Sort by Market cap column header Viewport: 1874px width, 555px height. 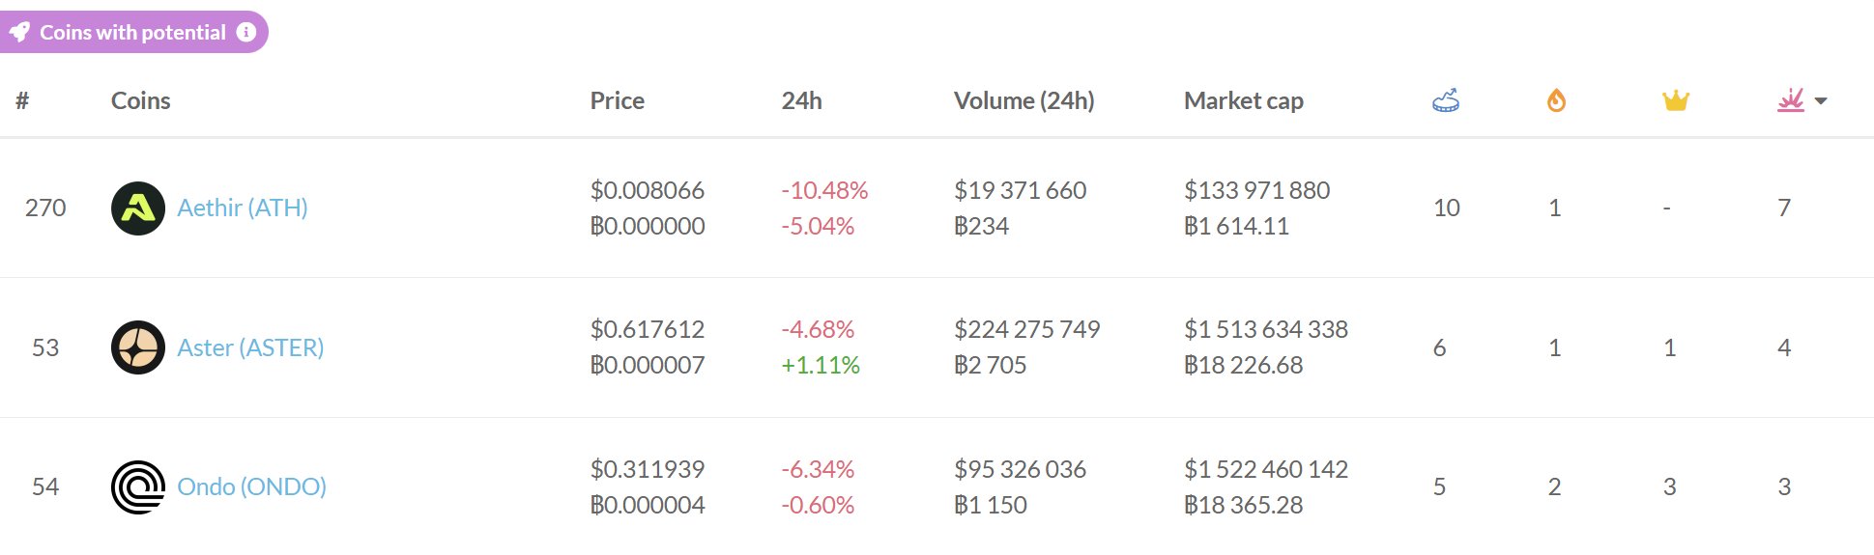[1243, 100]
